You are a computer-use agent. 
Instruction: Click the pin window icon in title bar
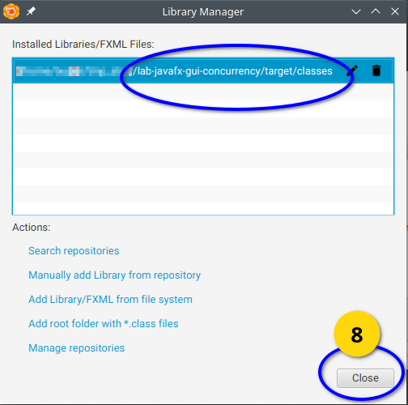tap(31, 11)
